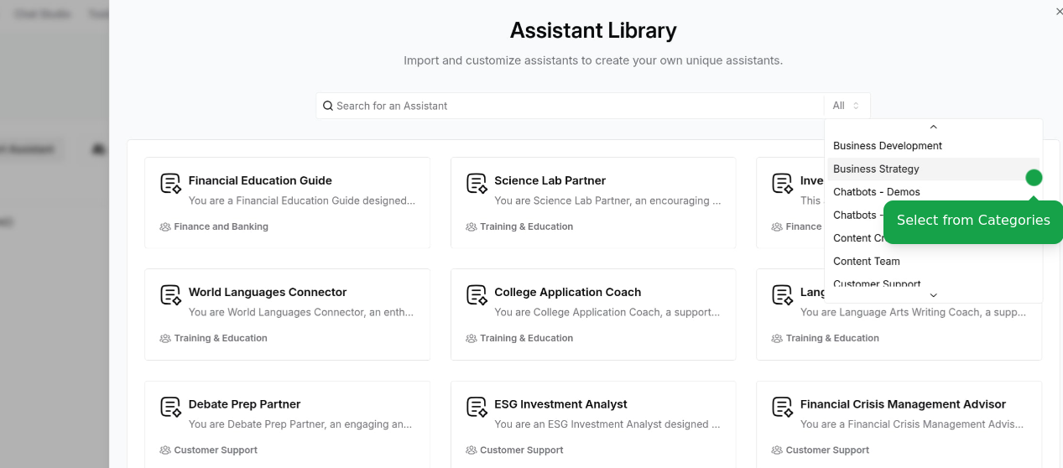
Task: Focus the Search for an Assistant field
Action: 571,106
